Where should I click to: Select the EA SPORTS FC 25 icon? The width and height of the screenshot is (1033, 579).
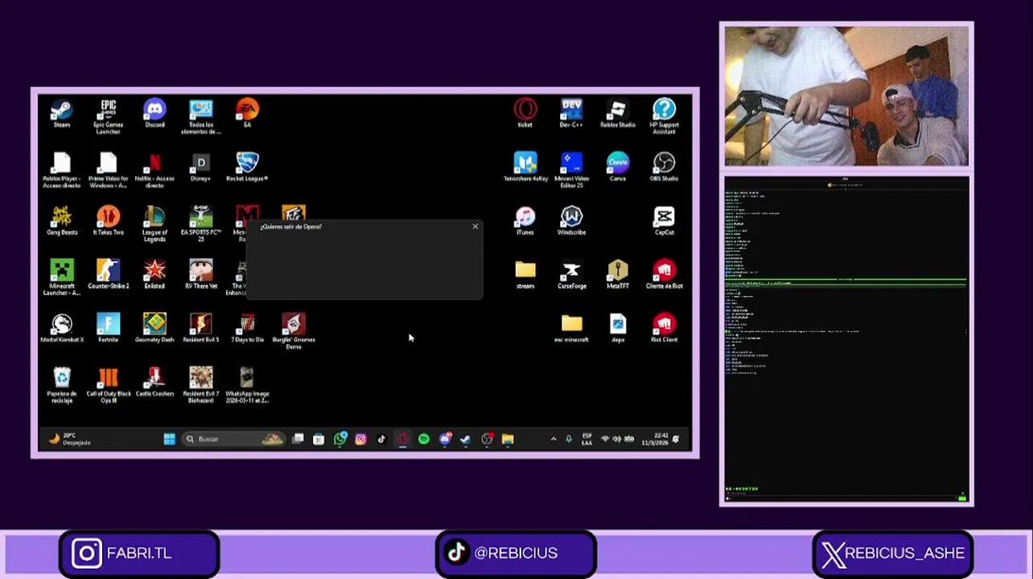tap(200, 224)
